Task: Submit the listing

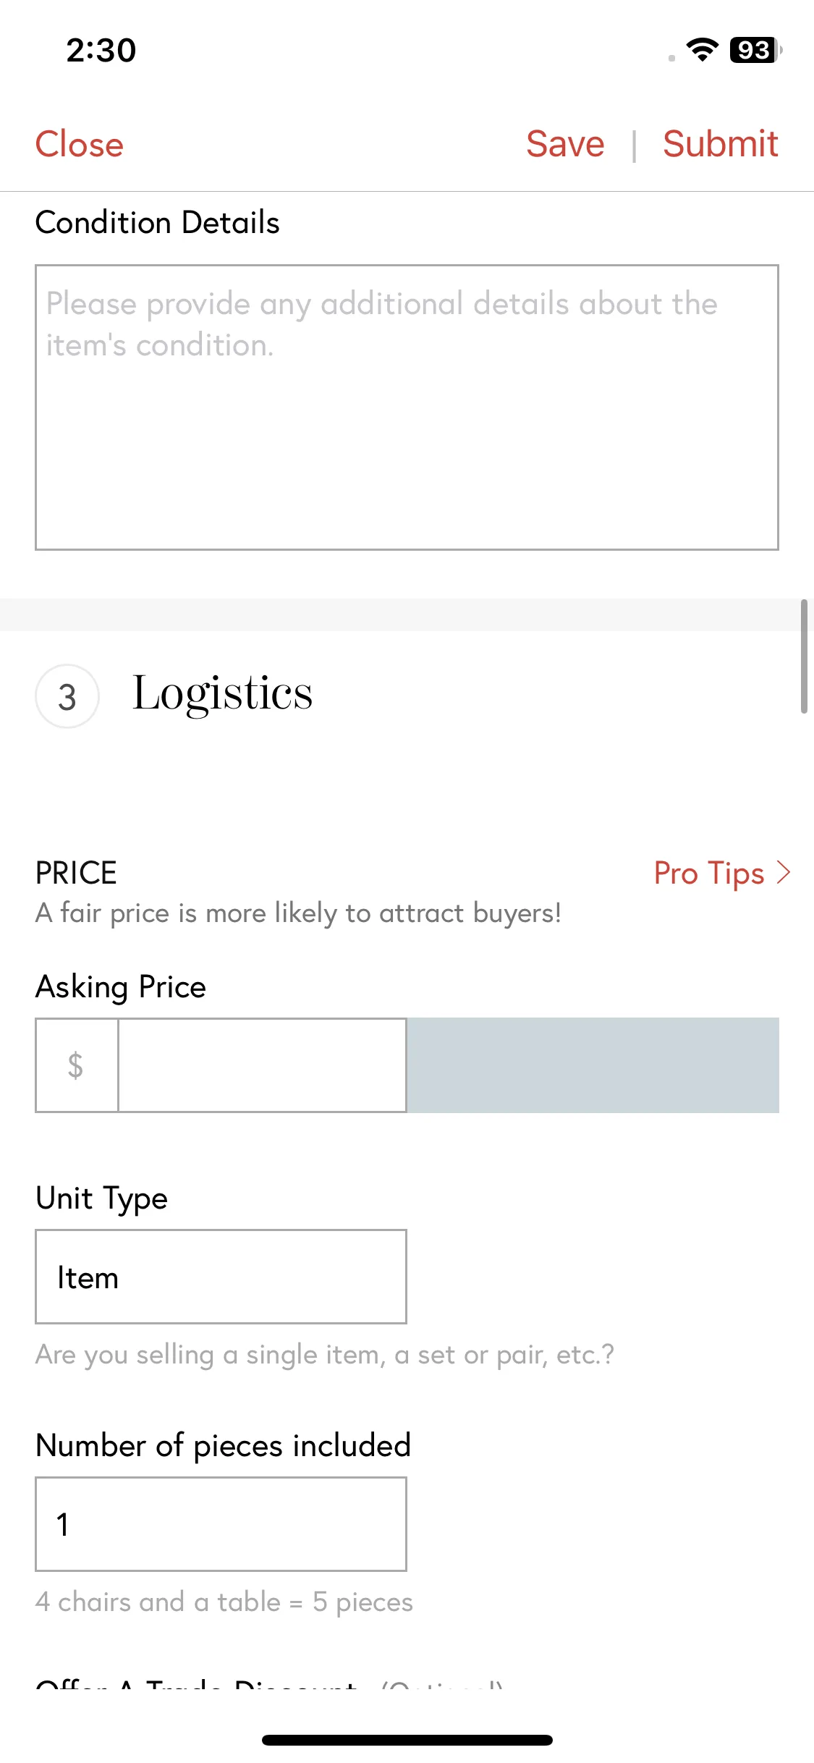Action: pyautogui.click(x=721, y=144)
